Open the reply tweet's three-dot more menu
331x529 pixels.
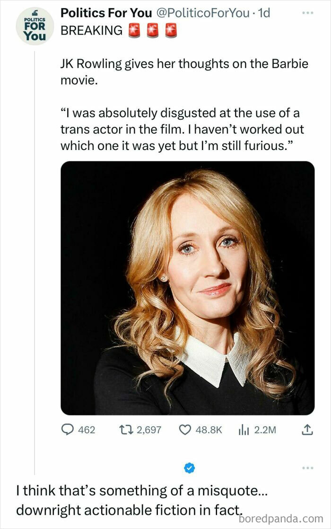(307, 468)
